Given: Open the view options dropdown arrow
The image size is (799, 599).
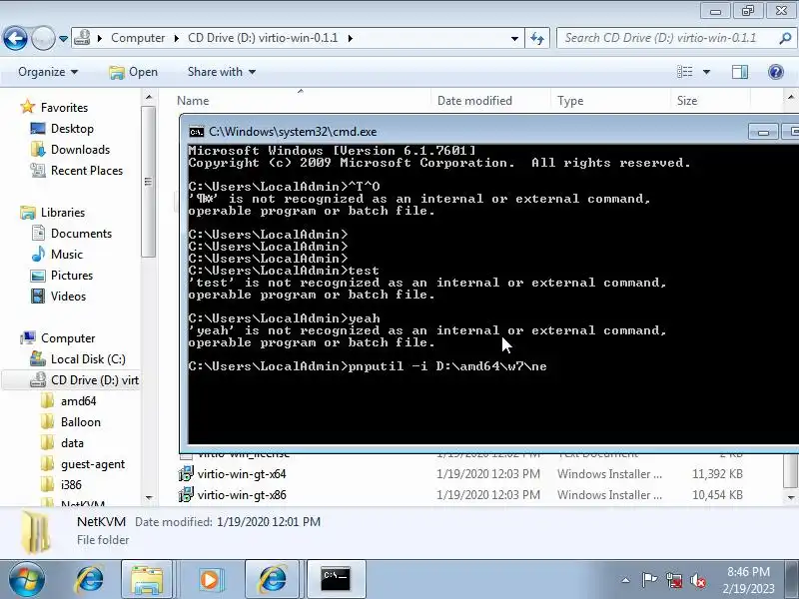Looking at the screenshot, I should point(706,72).
